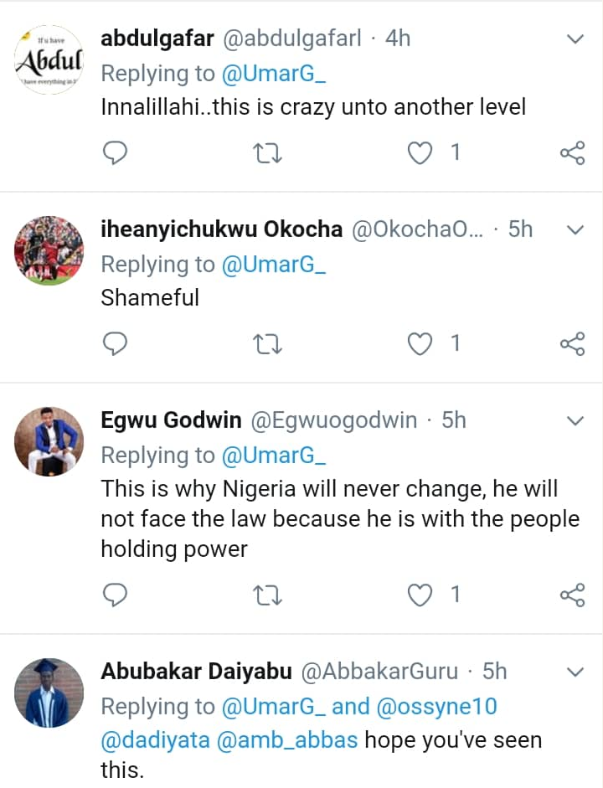Retweet Egwu Godwin's tweet
This screenshot has width=603, height=788.
268,595
